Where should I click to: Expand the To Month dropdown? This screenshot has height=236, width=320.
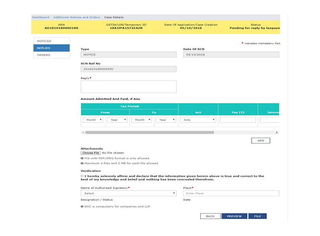(142, 120)
